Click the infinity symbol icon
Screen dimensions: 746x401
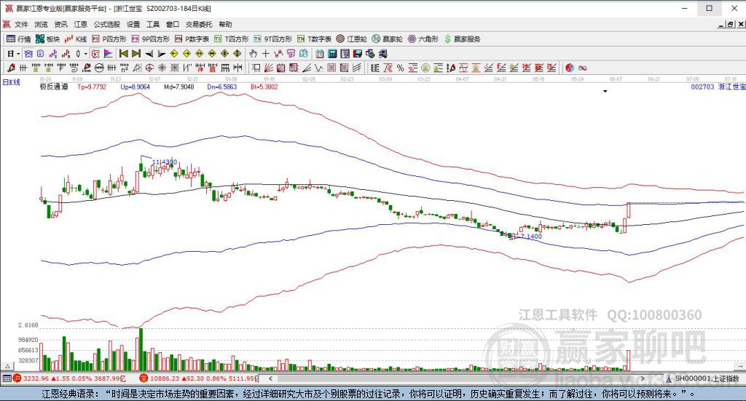pos(582,68)
